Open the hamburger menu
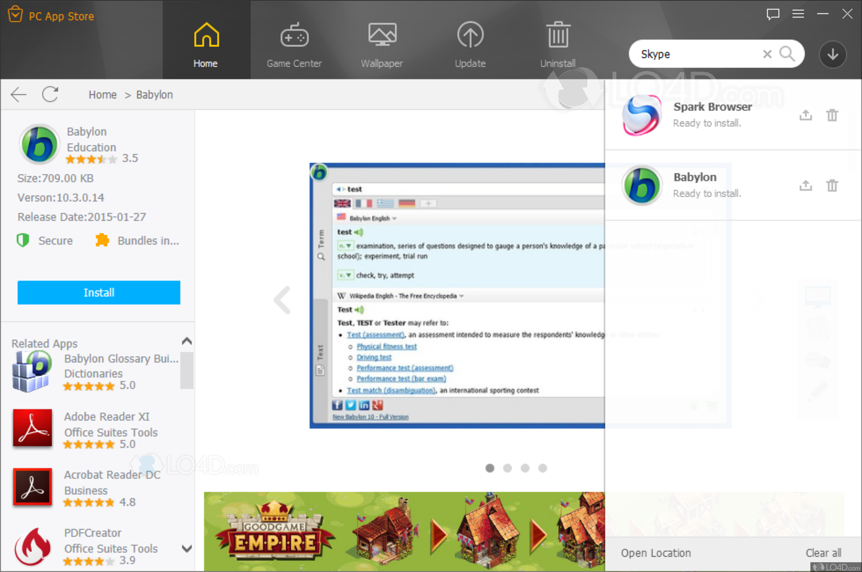The height and width of the screenshot is (572, 862). click(x=798, y=14)
